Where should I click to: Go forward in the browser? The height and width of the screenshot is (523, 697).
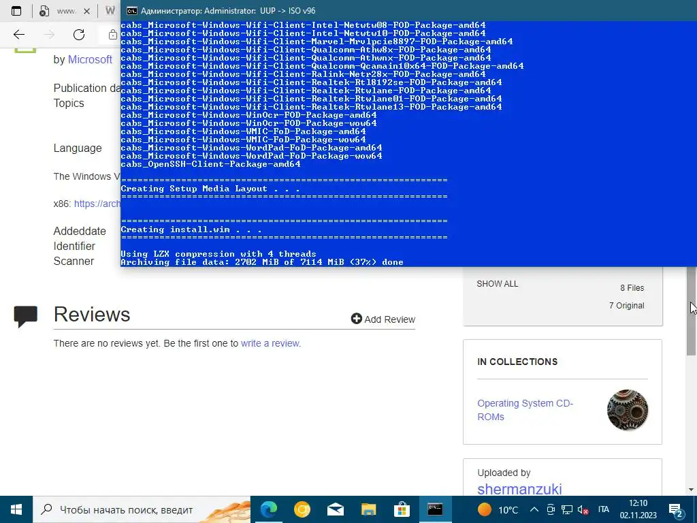(x=49, y=35)
